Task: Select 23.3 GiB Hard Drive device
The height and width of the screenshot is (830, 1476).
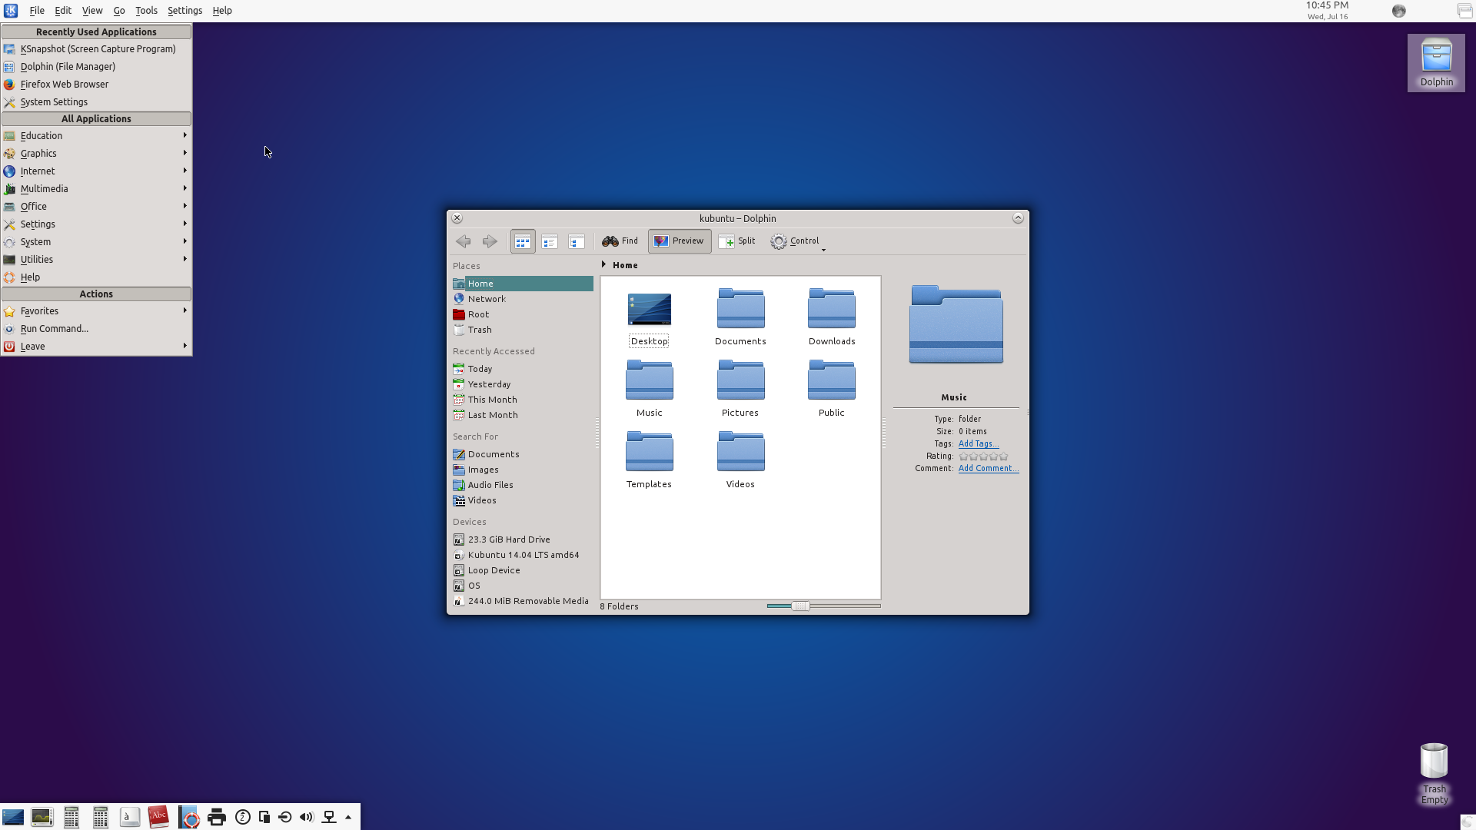Action: (x=508, y=539)
